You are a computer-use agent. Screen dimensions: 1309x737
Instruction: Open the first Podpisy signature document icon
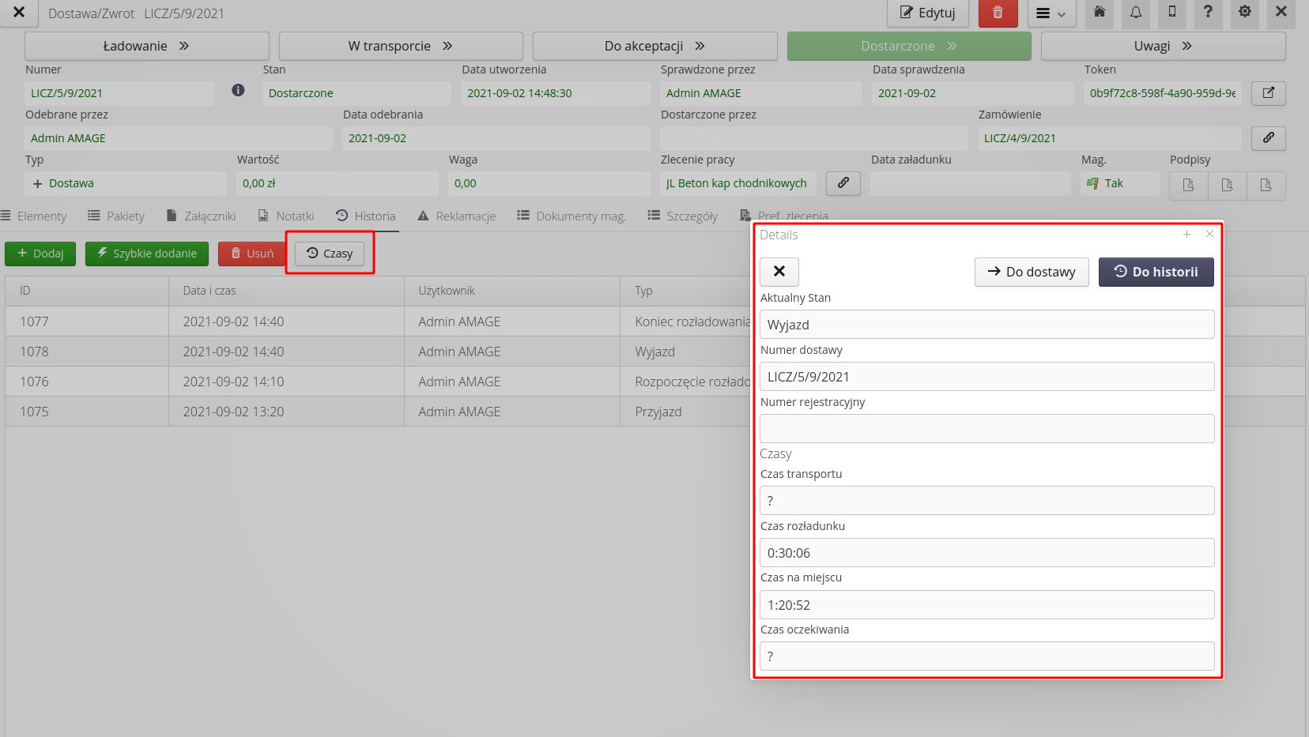1188,185
